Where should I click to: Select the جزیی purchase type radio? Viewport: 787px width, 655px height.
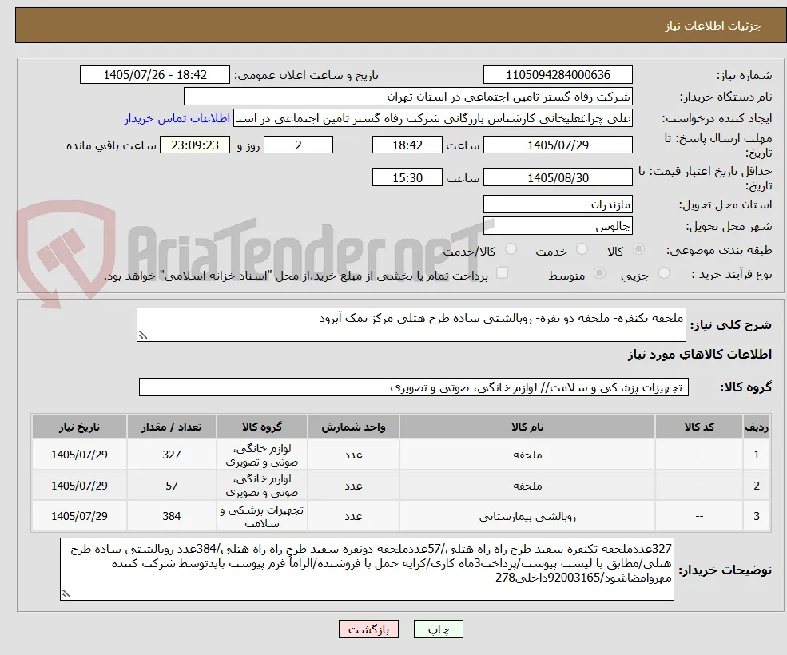(x=663, y=273)
